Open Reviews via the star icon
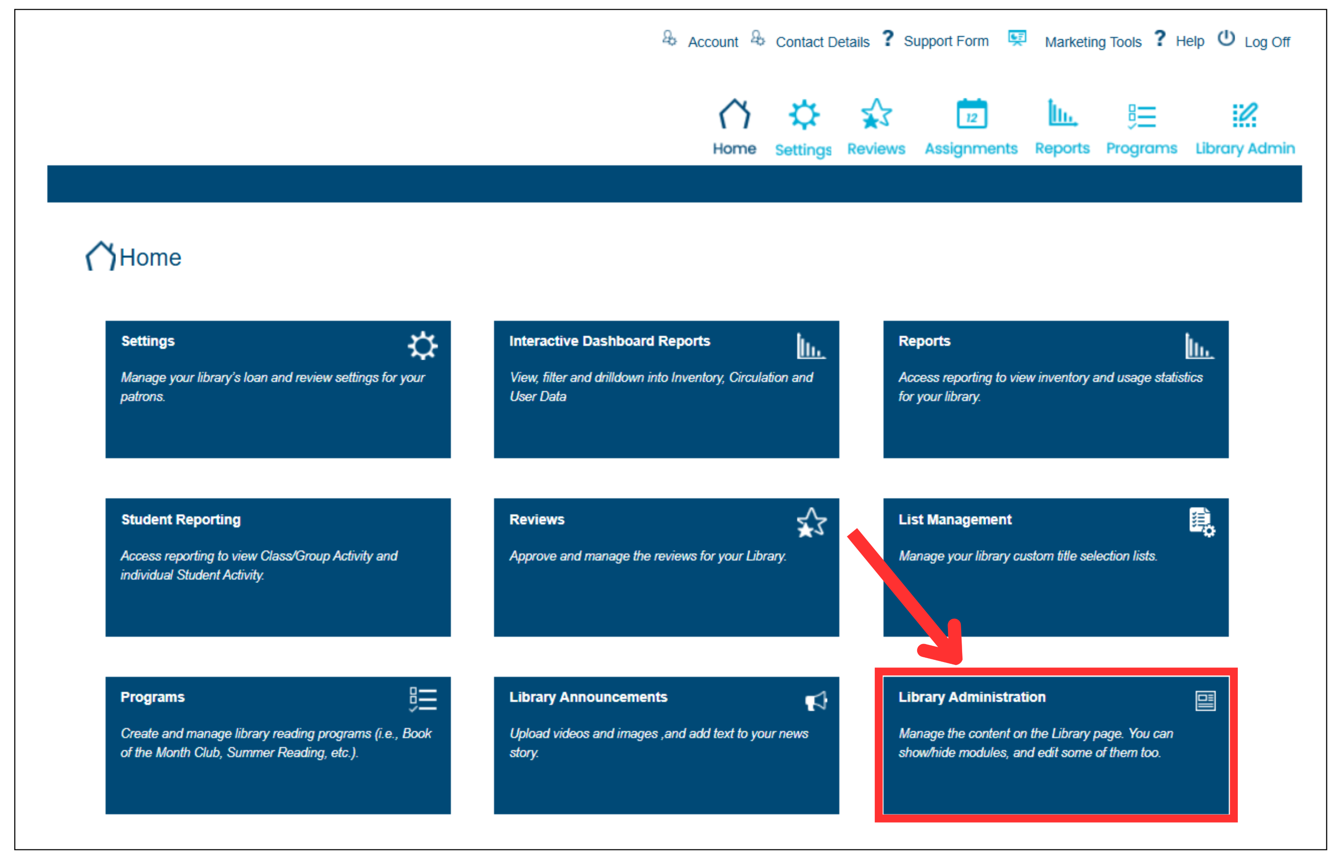1341x860 pixels. tap(876, 114)
